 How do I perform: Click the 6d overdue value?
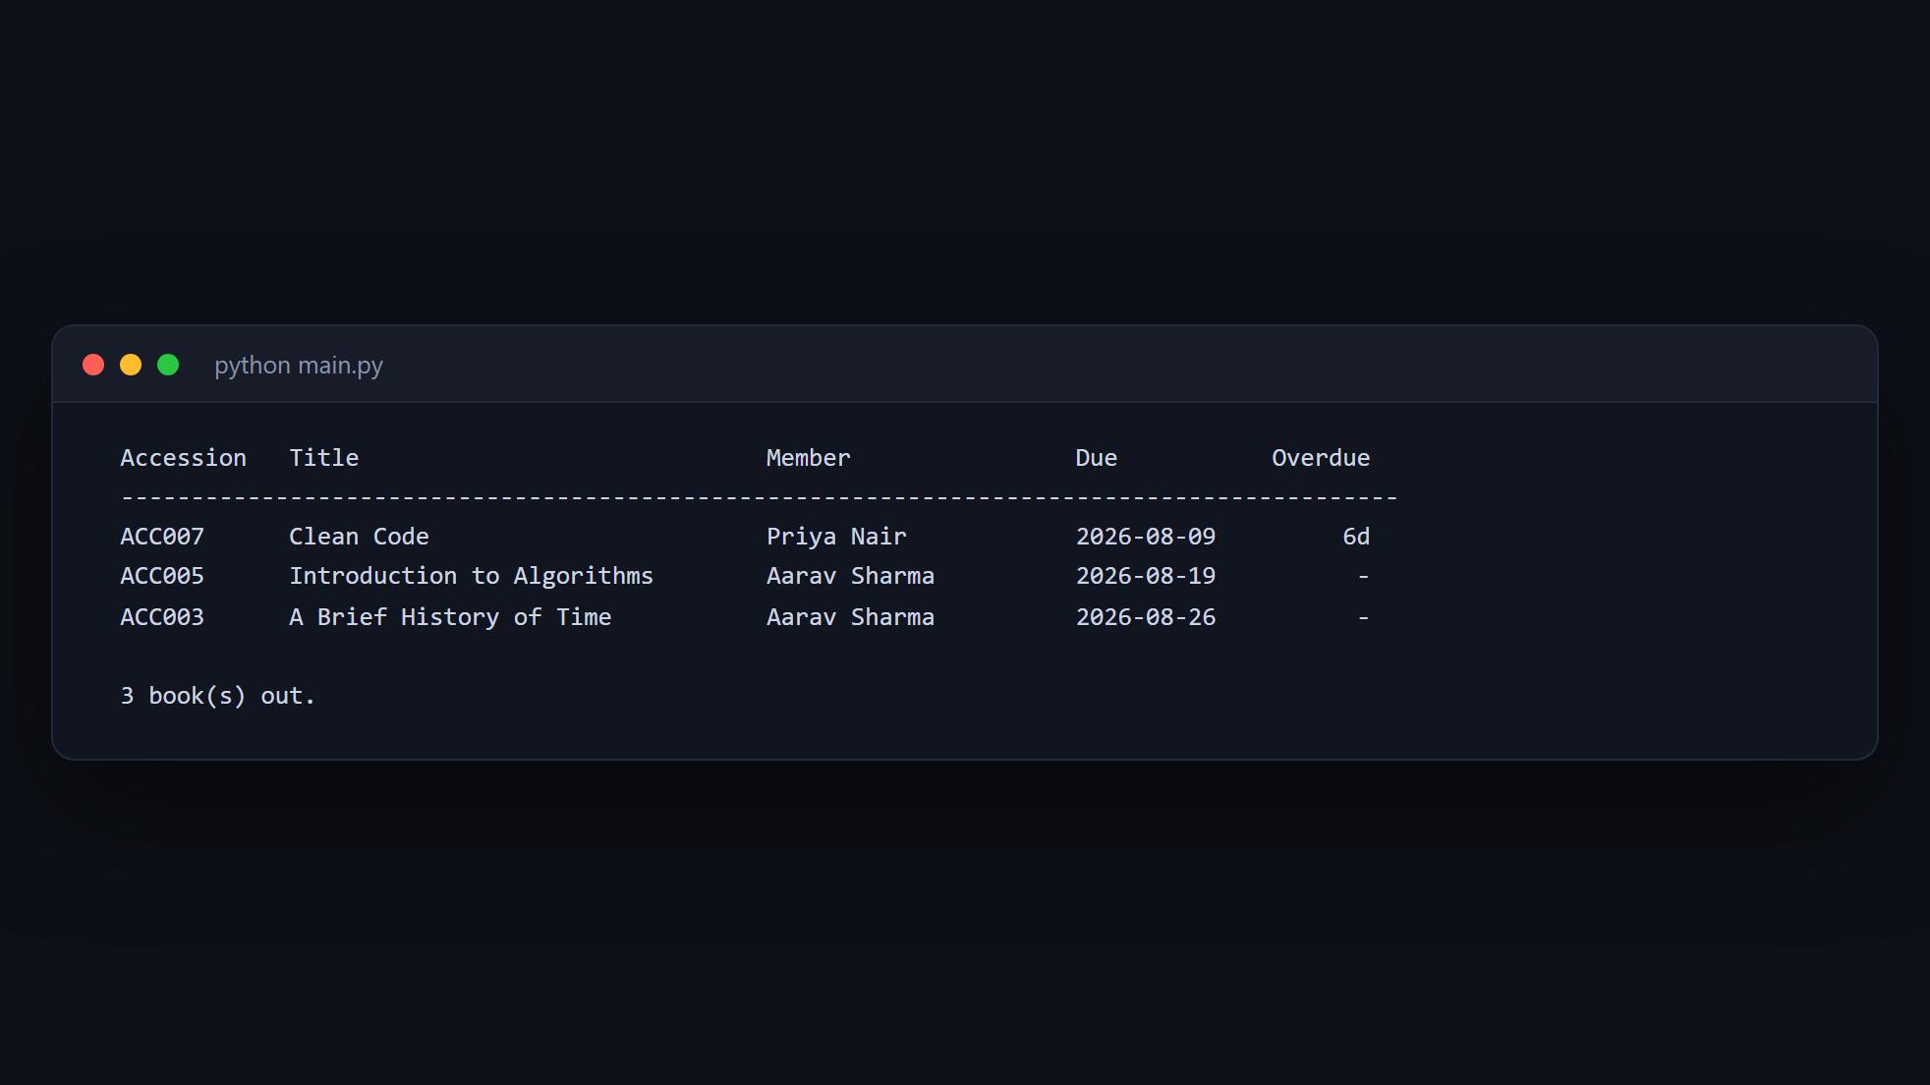(x=1356, y=537)
